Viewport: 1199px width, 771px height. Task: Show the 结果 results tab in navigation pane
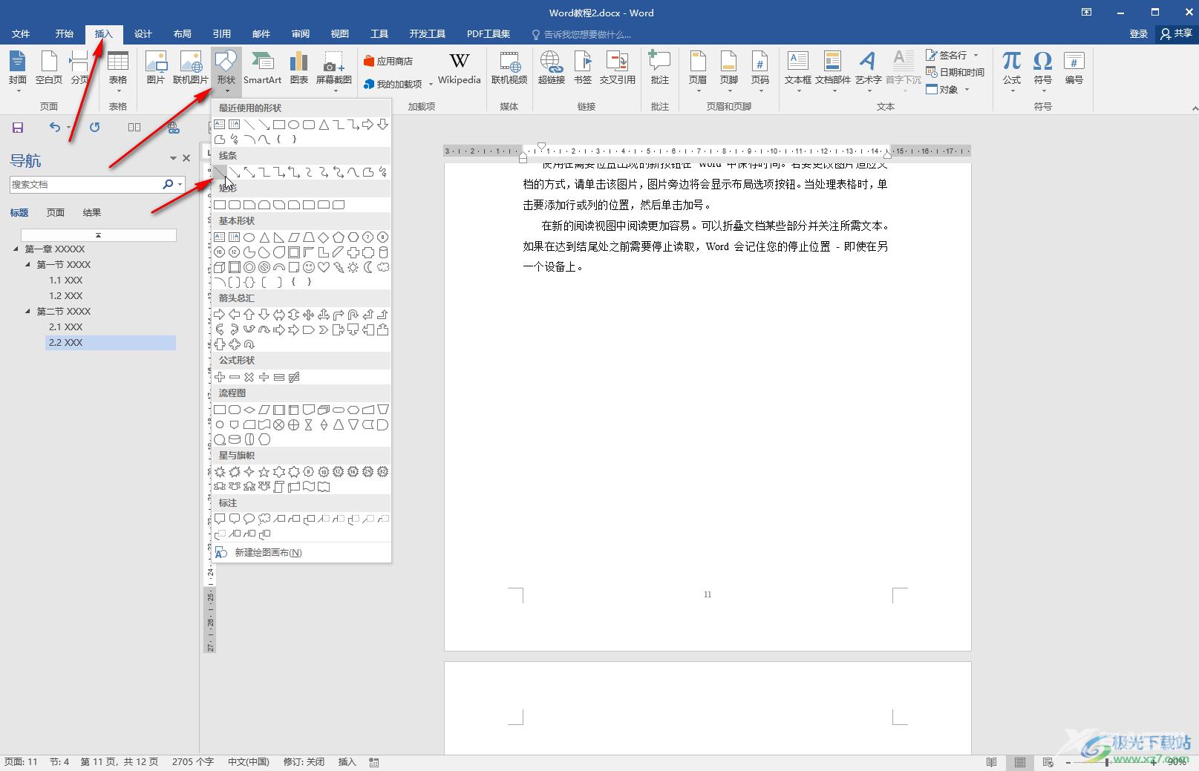[92, 212]
